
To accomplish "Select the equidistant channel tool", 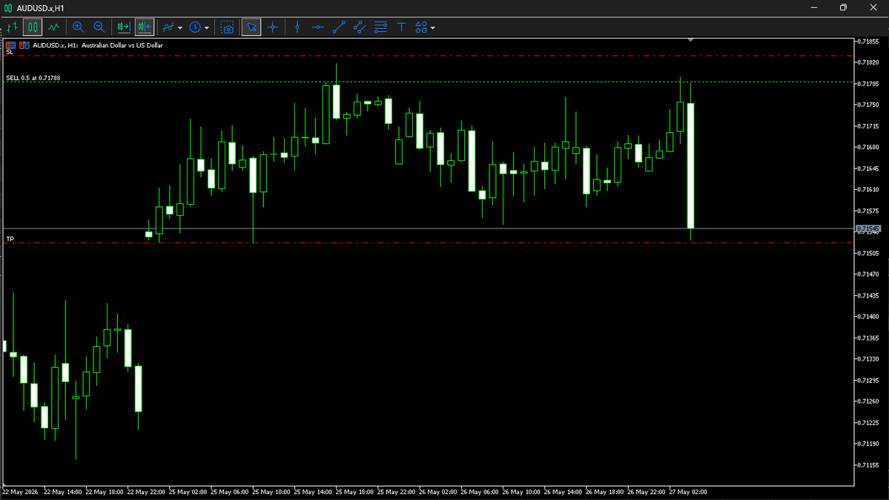I will point(360,27).
